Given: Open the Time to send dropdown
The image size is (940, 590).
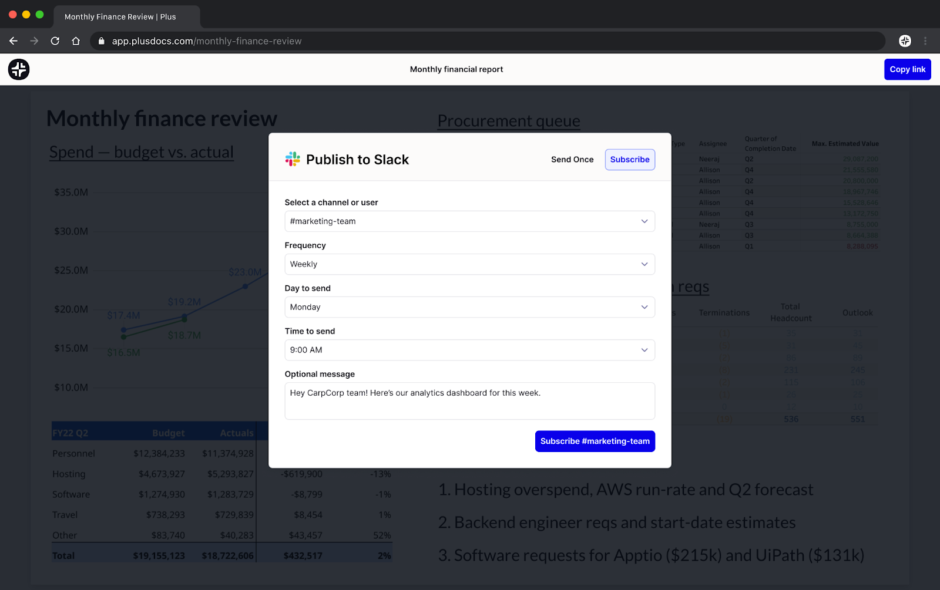Looking at the screenshot, I should click(x=469, y=350).
